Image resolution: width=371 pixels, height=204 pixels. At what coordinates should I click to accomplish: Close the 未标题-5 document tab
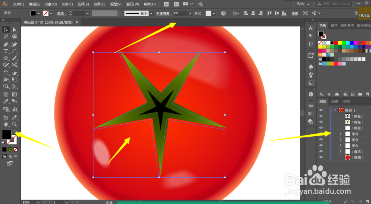(x=77, y=22)
